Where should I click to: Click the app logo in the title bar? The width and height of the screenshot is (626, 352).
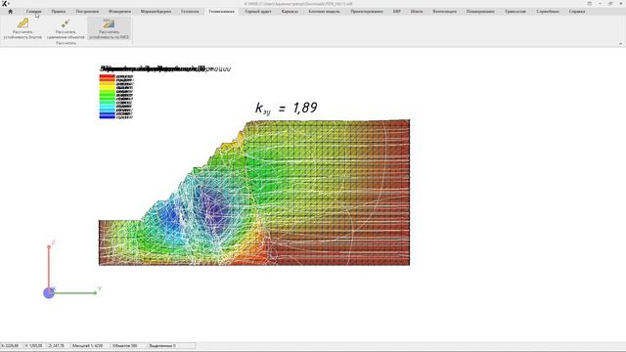click(4, 4)
